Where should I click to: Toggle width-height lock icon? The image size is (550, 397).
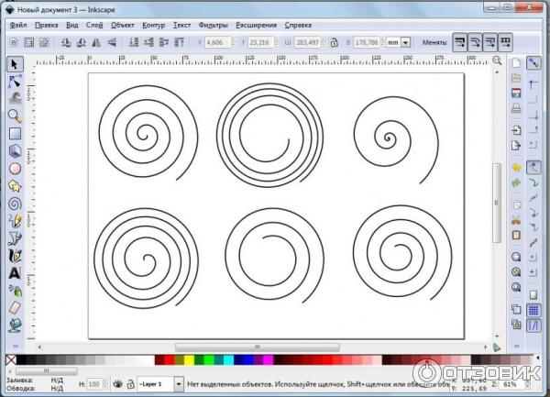click(x=334, y=42)
